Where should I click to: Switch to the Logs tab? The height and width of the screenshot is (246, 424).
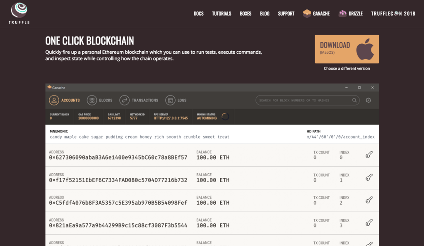(x=182, y=100)
